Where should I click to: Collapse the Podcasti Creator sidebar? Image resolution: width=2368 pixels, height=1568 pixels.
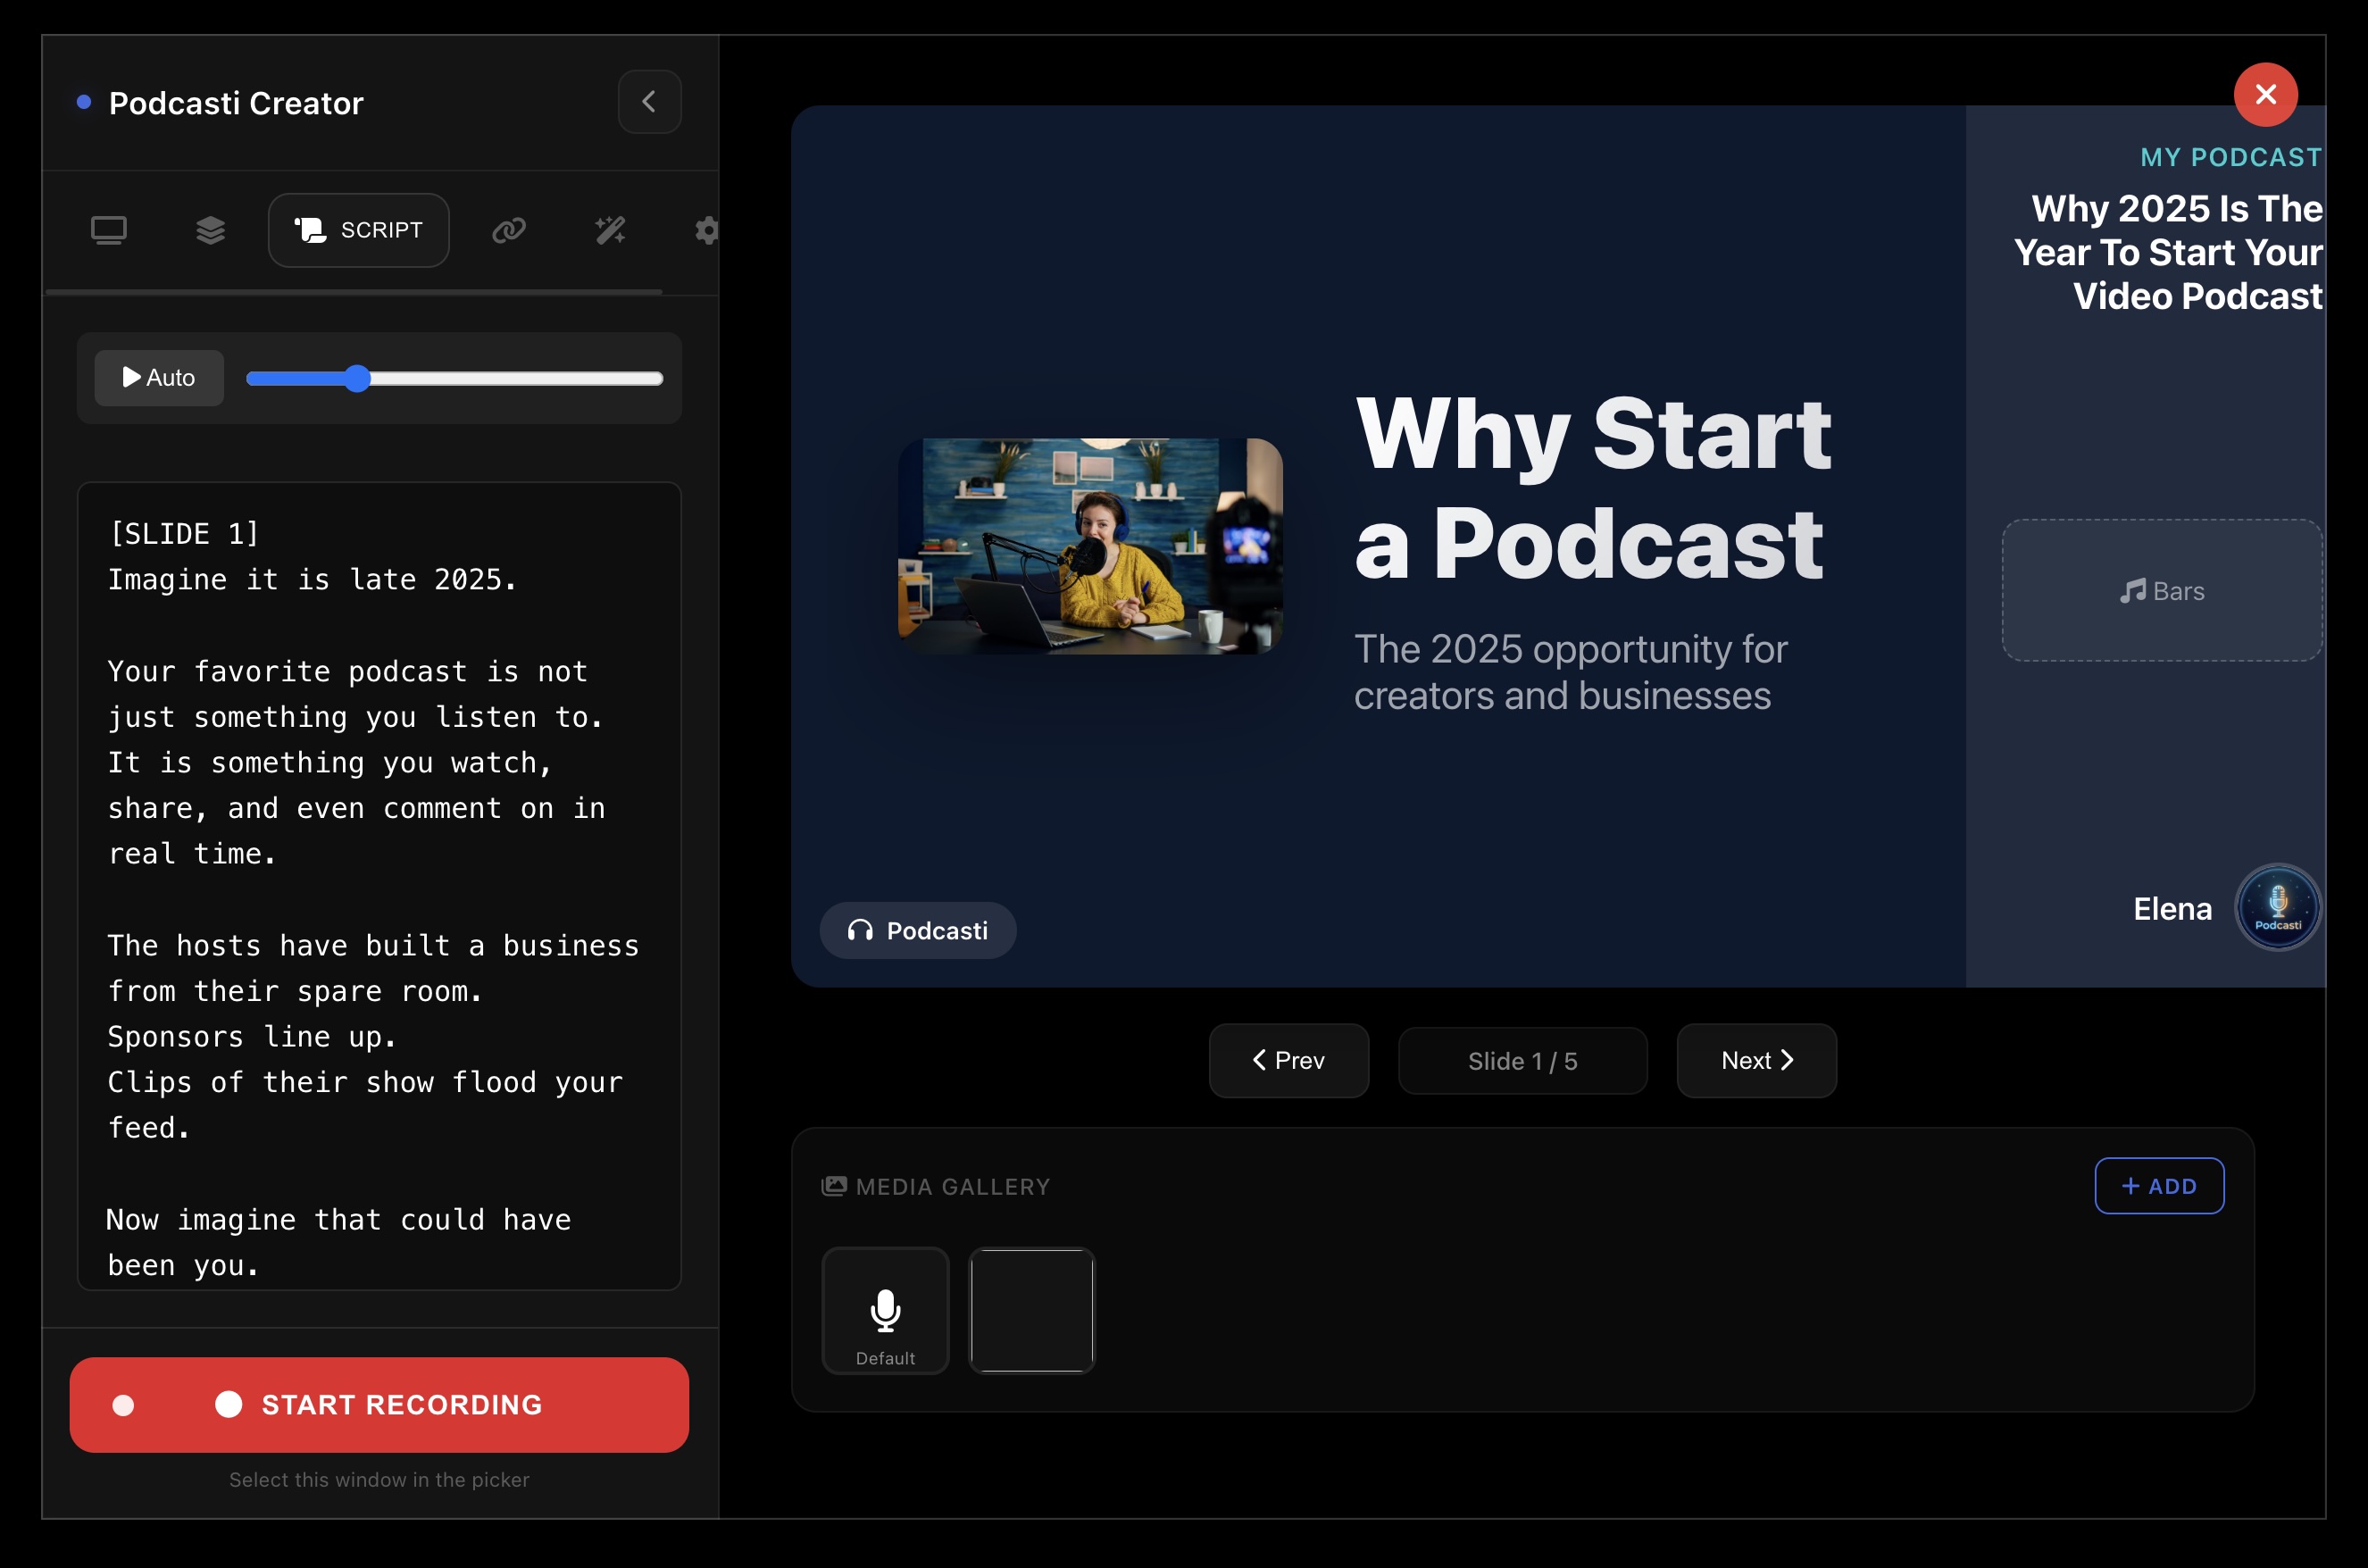(x=650, y=101)
